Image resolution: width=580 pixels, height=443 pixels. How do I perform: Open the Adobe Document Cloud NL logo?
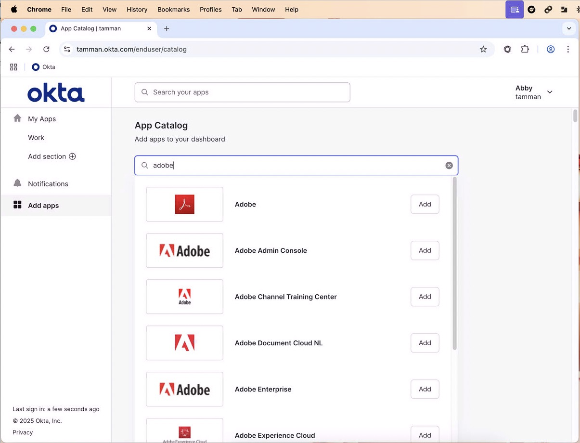pos(185,343)
